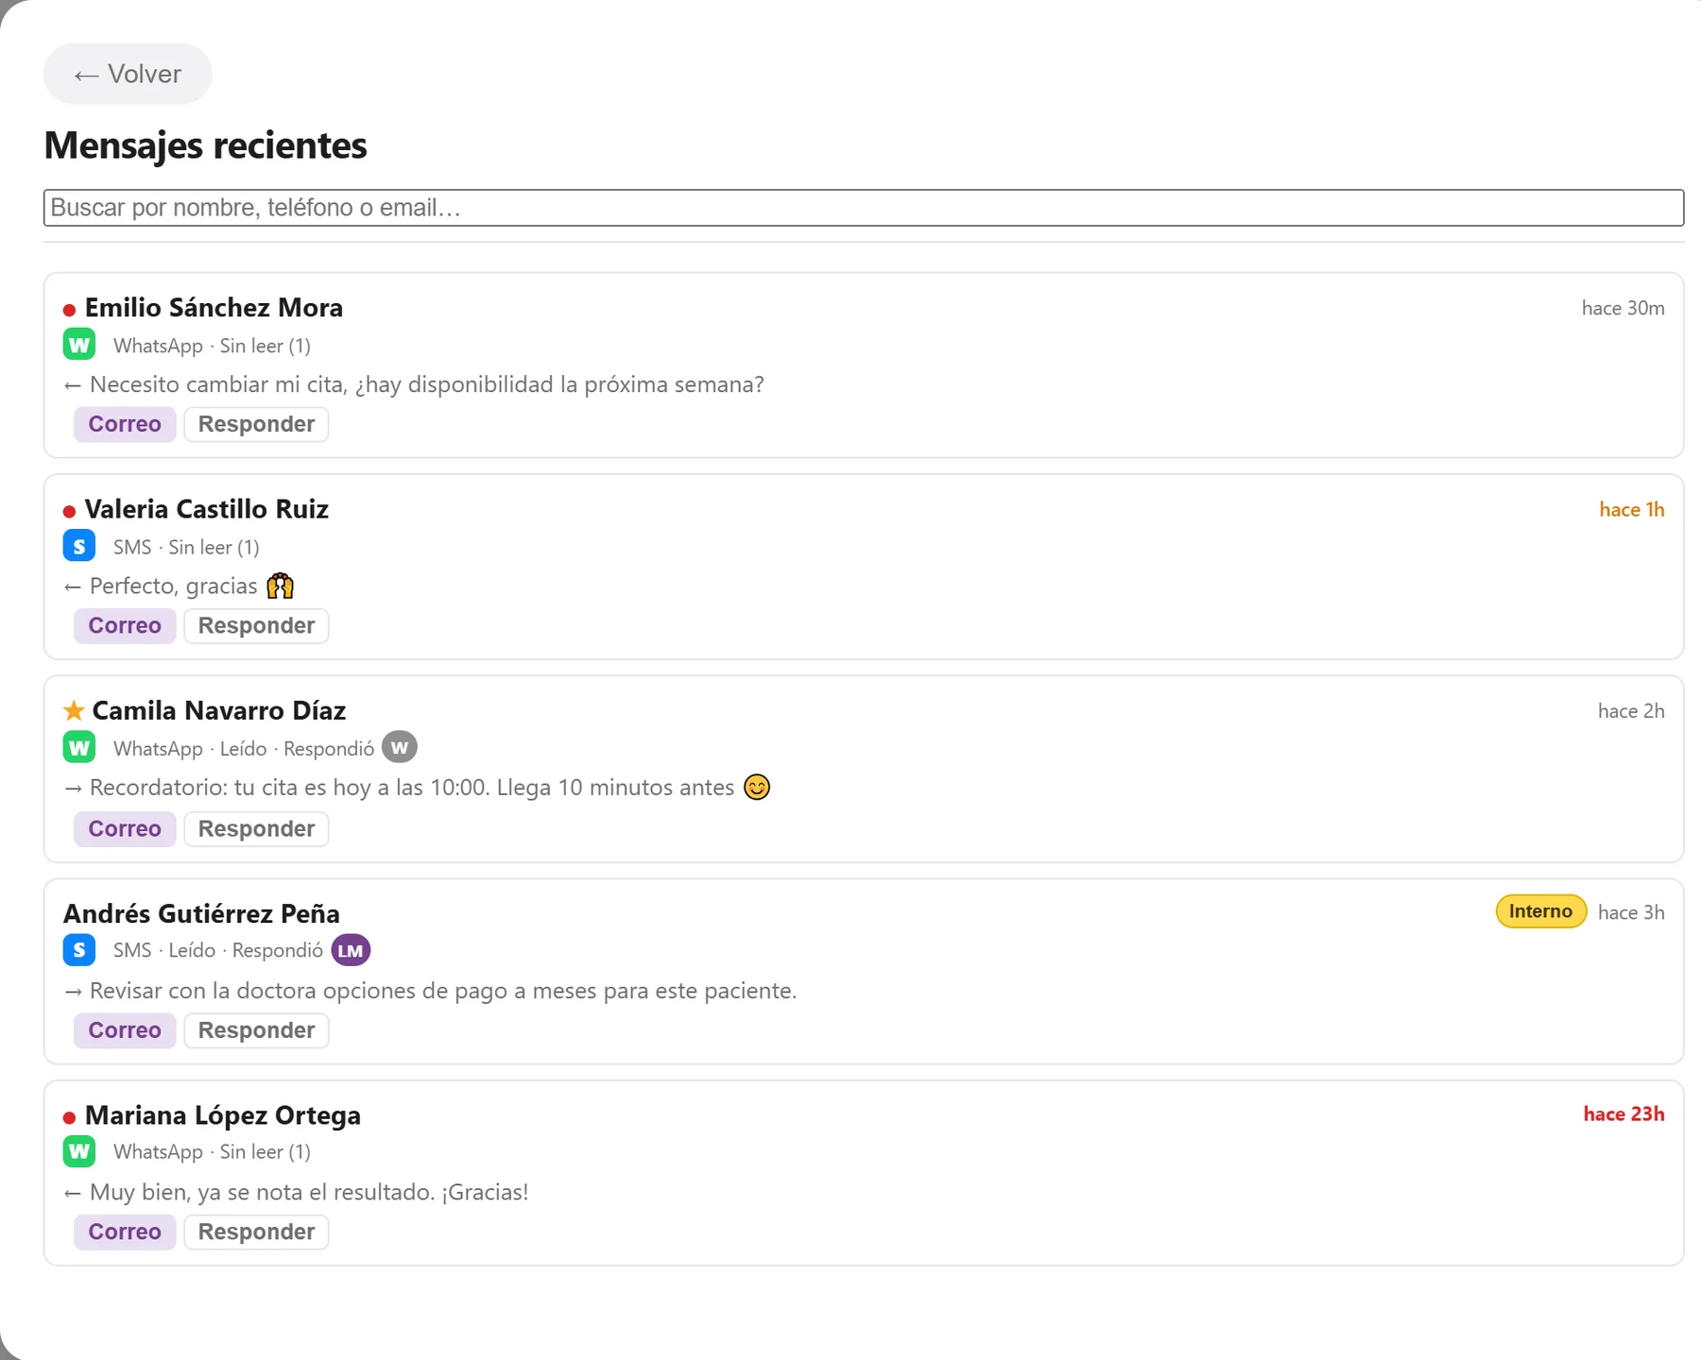1701x1360 pixels.
Task: Reply to Mariana López Ortega with Responder
Action: [x=256, y=1232]
